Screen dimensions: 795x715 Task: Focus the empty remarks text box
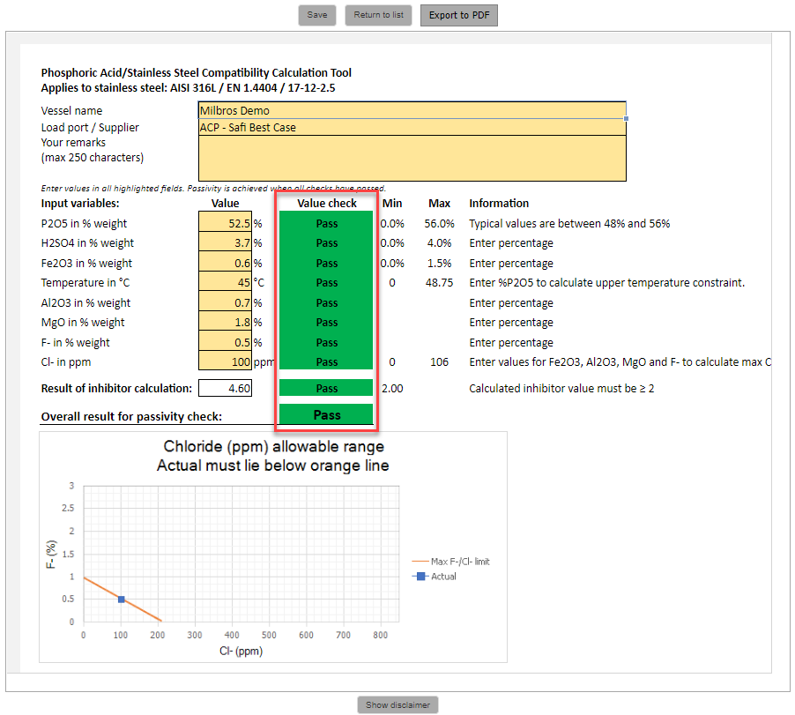click(x=412, y=158)
